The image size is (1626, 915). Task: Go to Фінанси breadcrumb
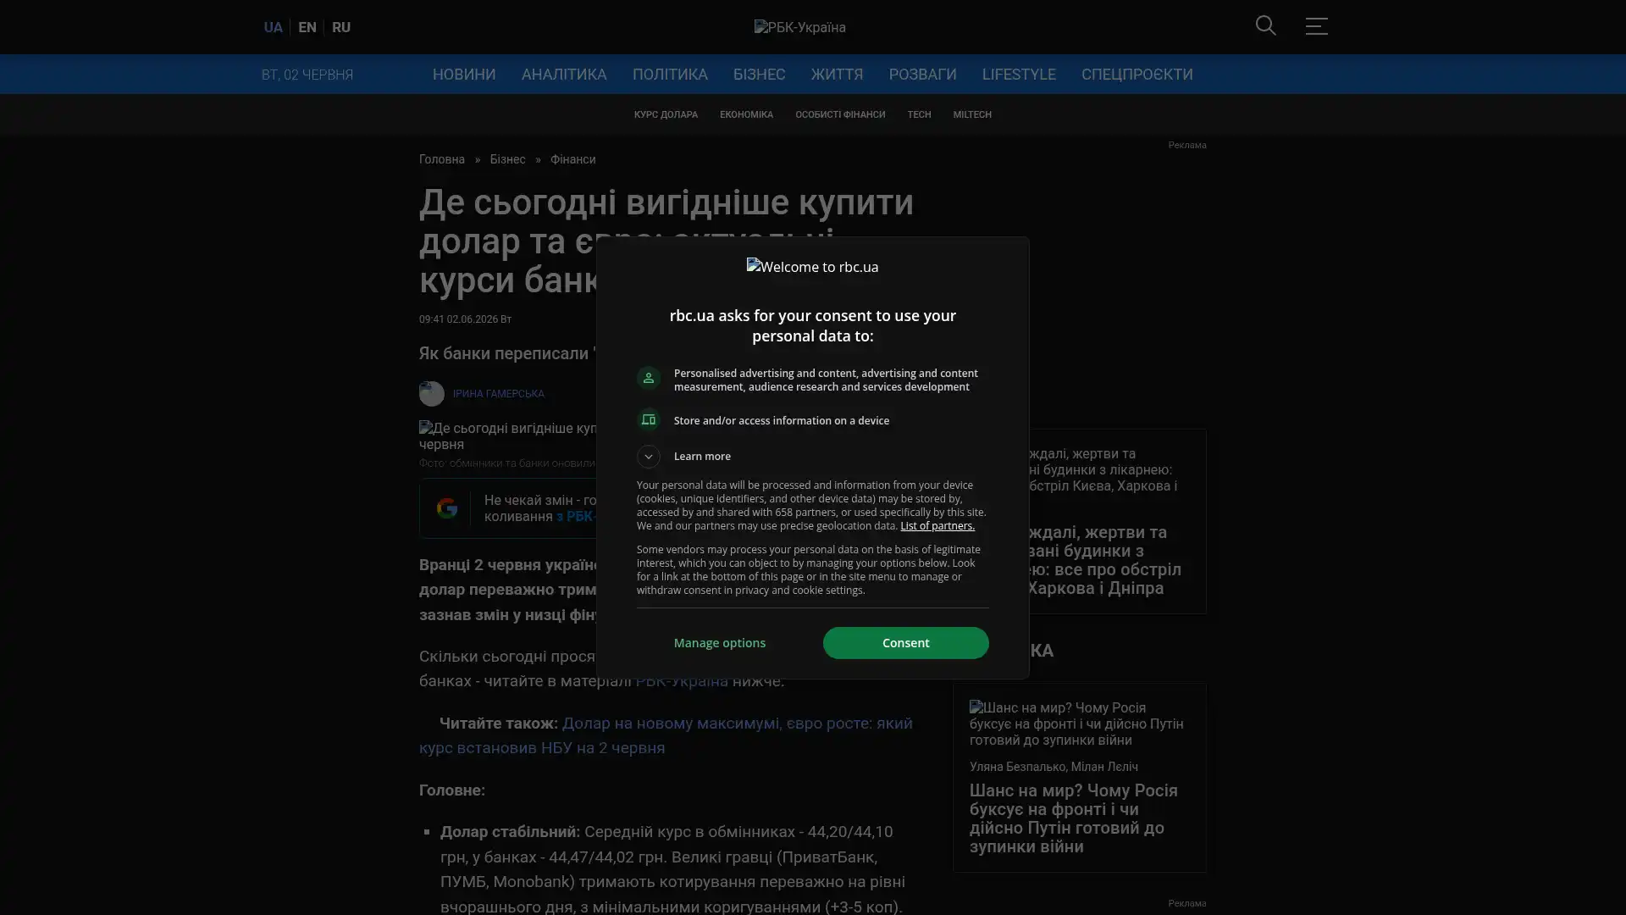click(x=572, y=159)
